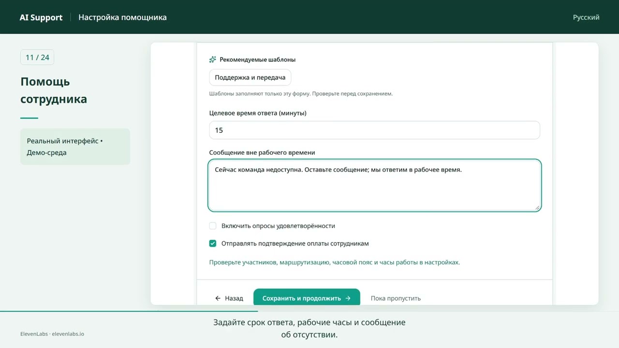Click the Помощь сотрудника heading
Viewport: 619px width, 348px height.
[x=54, y=90]
